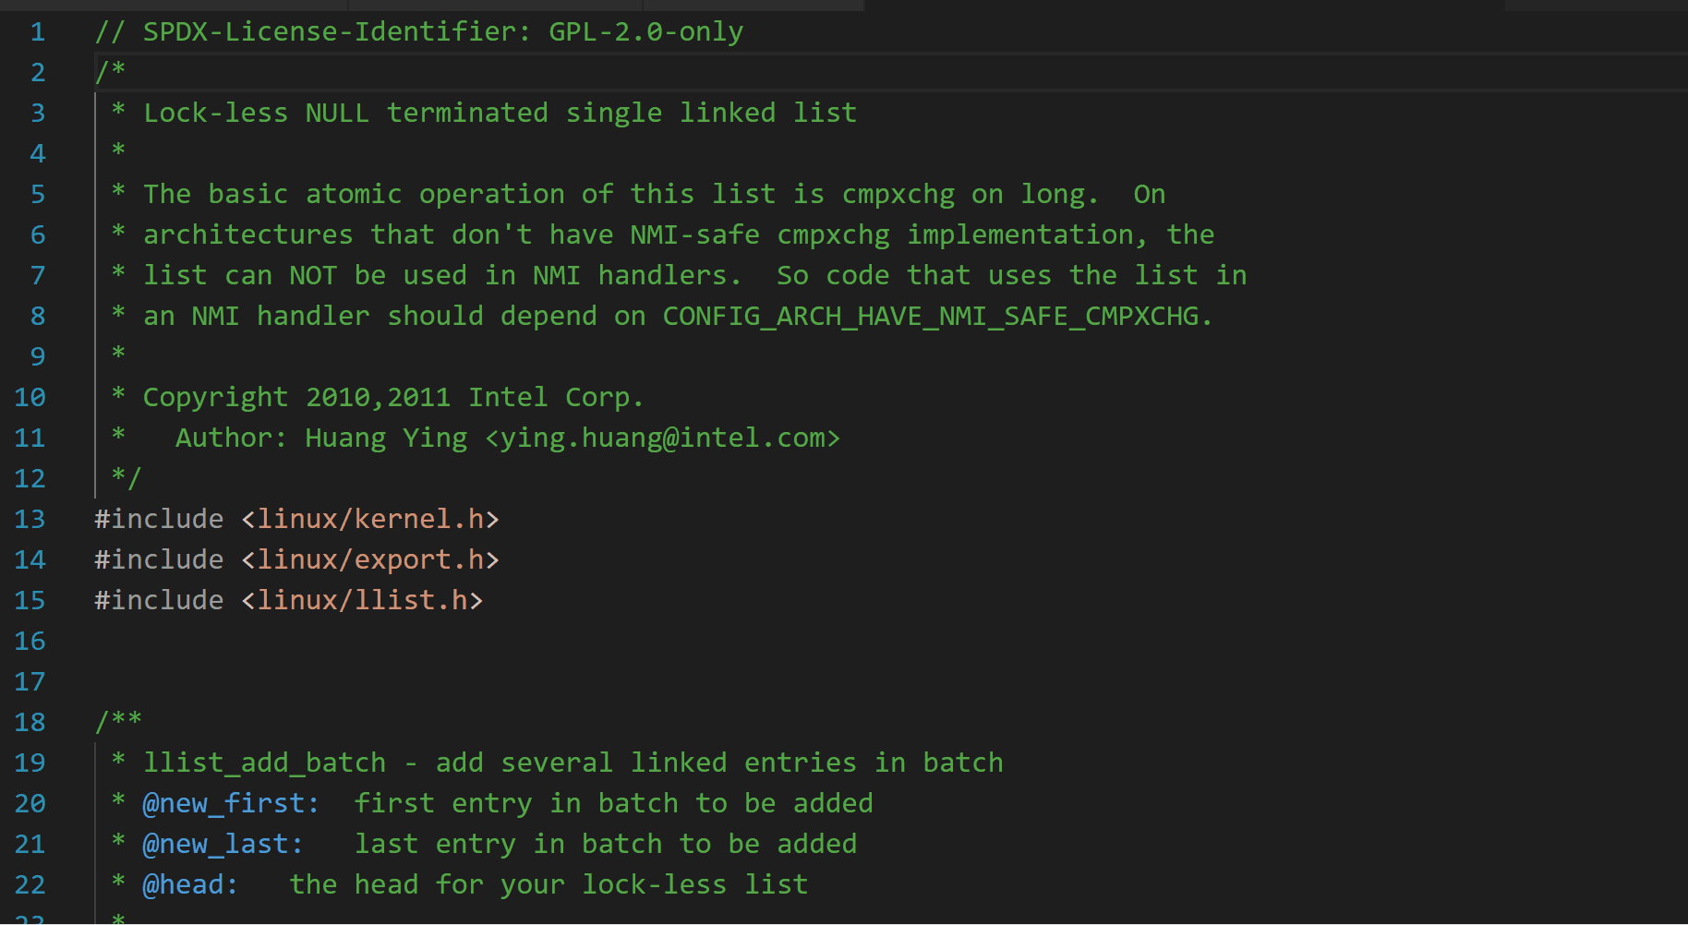Click line number 2 in the gutter

pyautogui.click(x=37, y=72)
